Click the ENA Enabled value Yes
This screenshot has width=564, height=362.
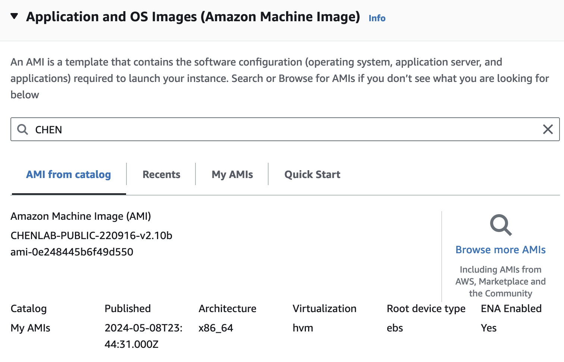489,328
